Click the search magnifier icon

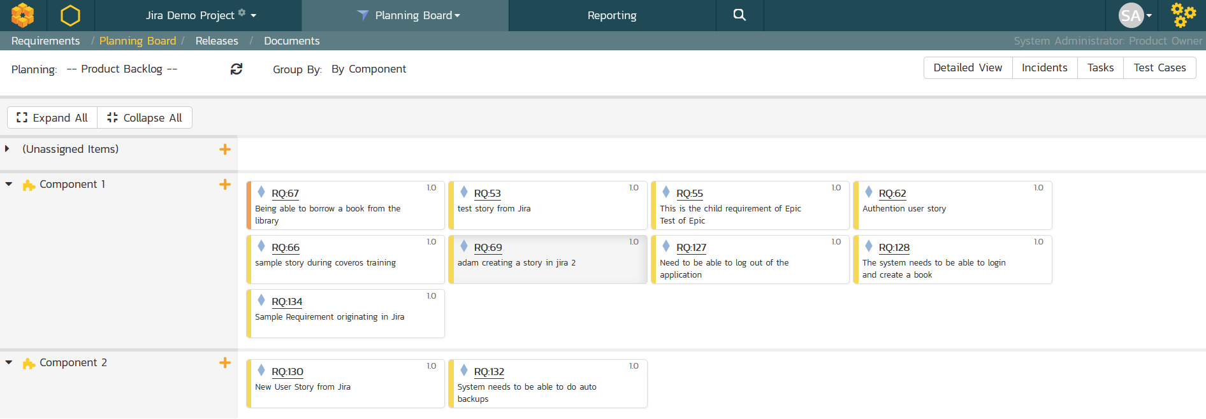click(x=739, y=15)
